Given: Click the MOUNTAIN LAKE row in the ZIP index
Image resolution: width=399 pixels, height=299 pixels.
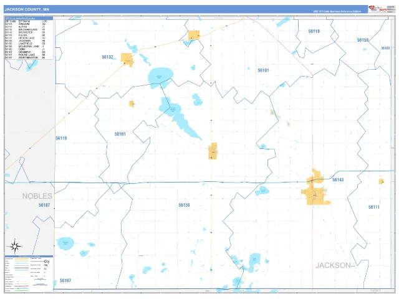Looking at the screenshot, I should click(25, 47).
